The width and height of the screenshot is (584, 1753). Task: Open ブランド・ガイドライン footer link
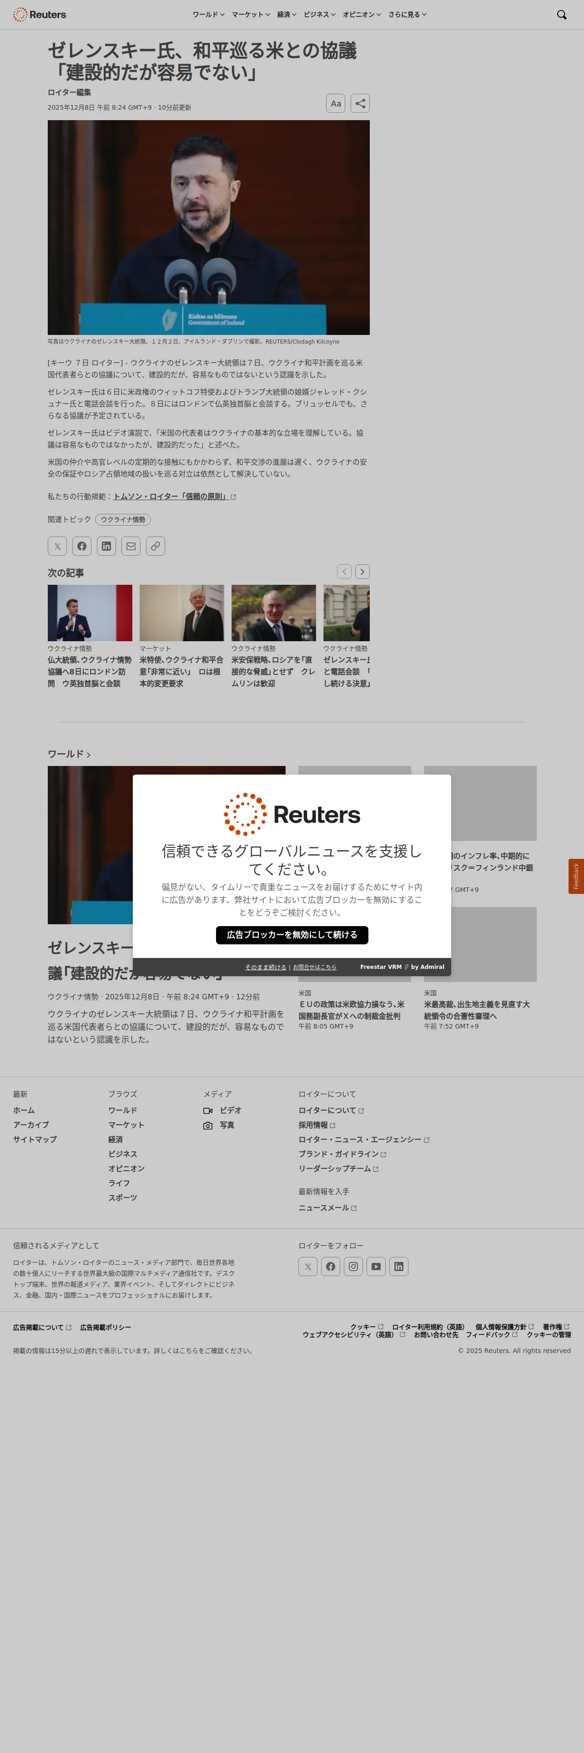click(x=342, y=1154)
